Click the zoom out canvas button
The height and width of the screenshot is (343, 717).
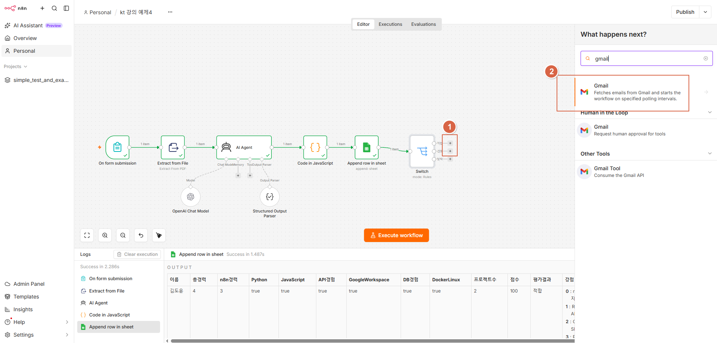click(123, 235)
